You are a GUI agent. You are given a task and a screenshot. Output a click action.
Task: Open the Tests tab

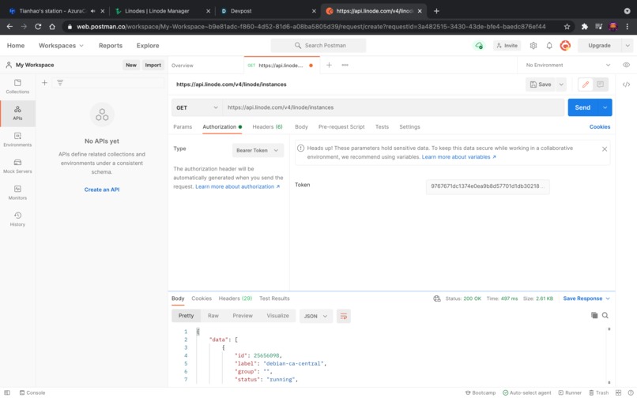point(382,126)
